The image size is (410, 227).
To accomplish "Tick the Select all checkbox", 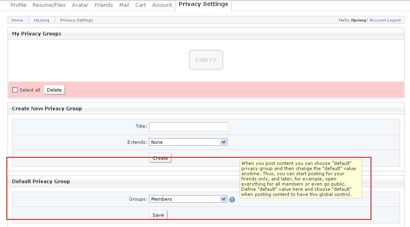I will point(15,90).
